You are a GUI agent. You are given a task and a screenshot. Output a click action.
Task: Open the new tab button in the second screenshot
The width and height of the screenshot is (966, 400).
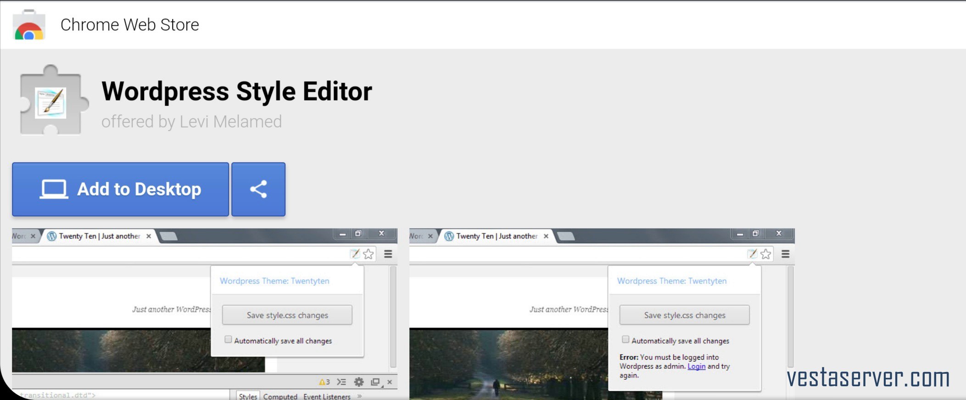(566, 236)
